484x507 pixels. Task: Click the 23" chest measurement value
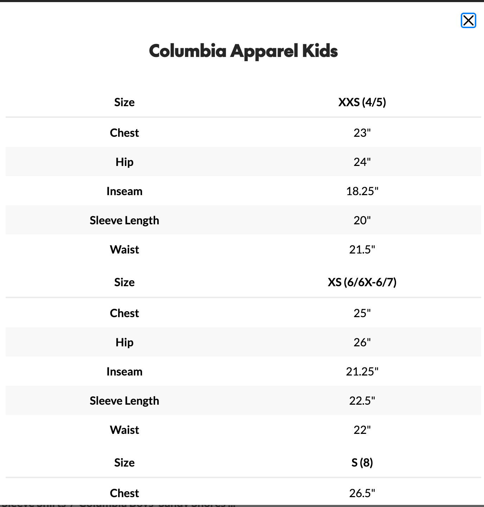click(362, 133)
